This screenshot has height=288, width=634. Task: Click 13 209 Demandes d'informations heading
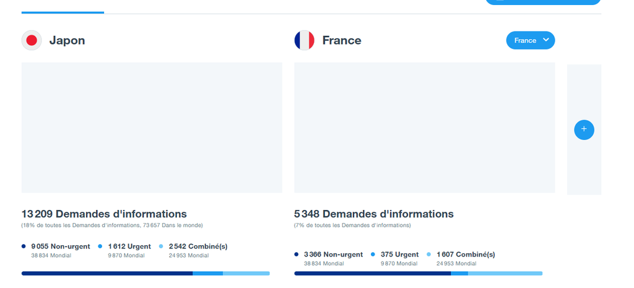click(104, 214)
